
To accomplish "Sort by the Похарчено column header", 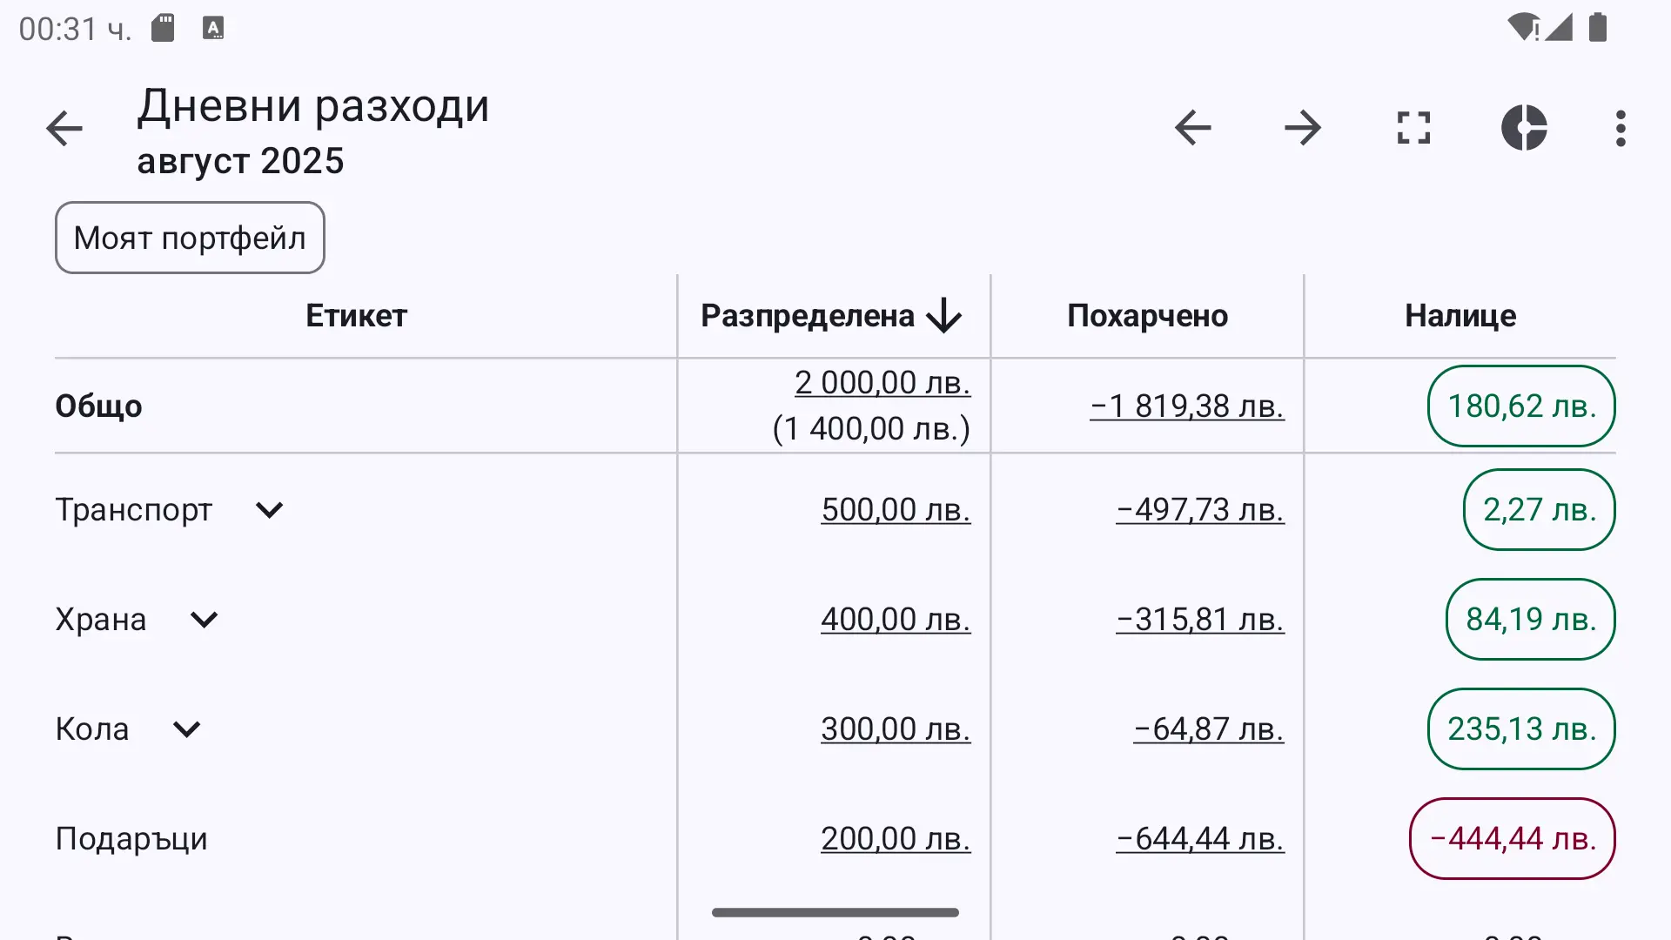I will [1147, 316].
